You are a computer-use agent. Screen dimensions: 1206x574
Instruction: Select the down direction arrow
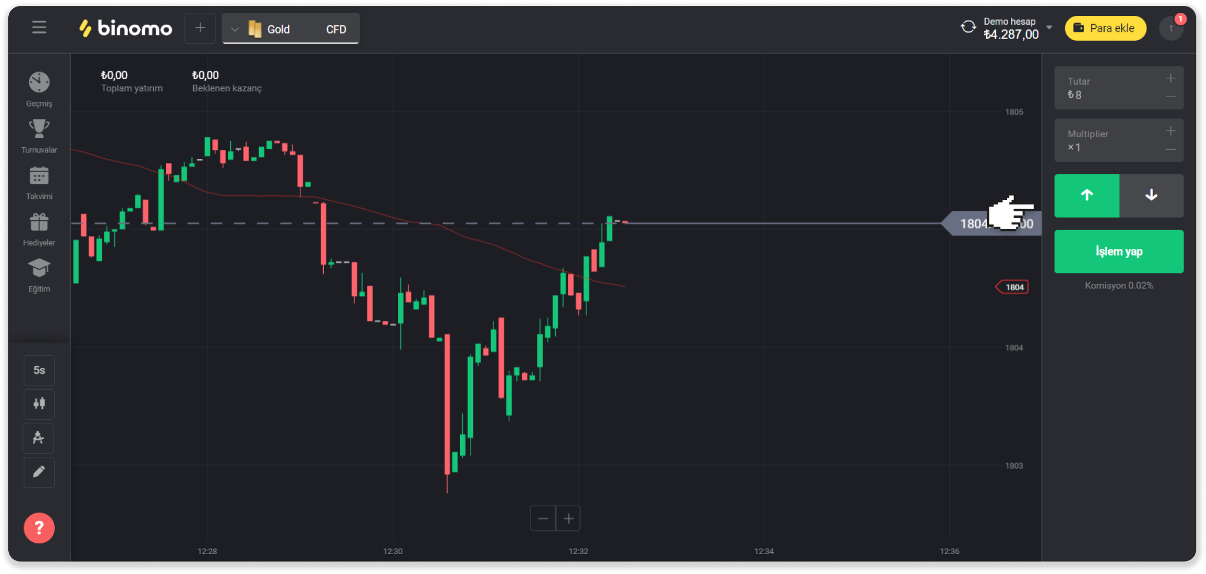point(1151,195)
